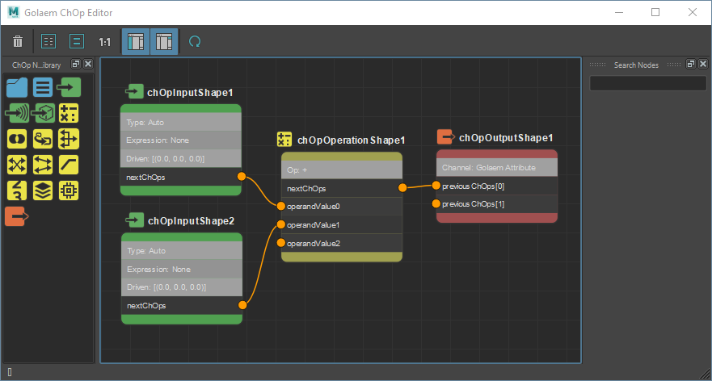Select the yellow swap arrows node icon
Image resolution: width=712 pixels, height=381 pixels.
tap(43, 165)
